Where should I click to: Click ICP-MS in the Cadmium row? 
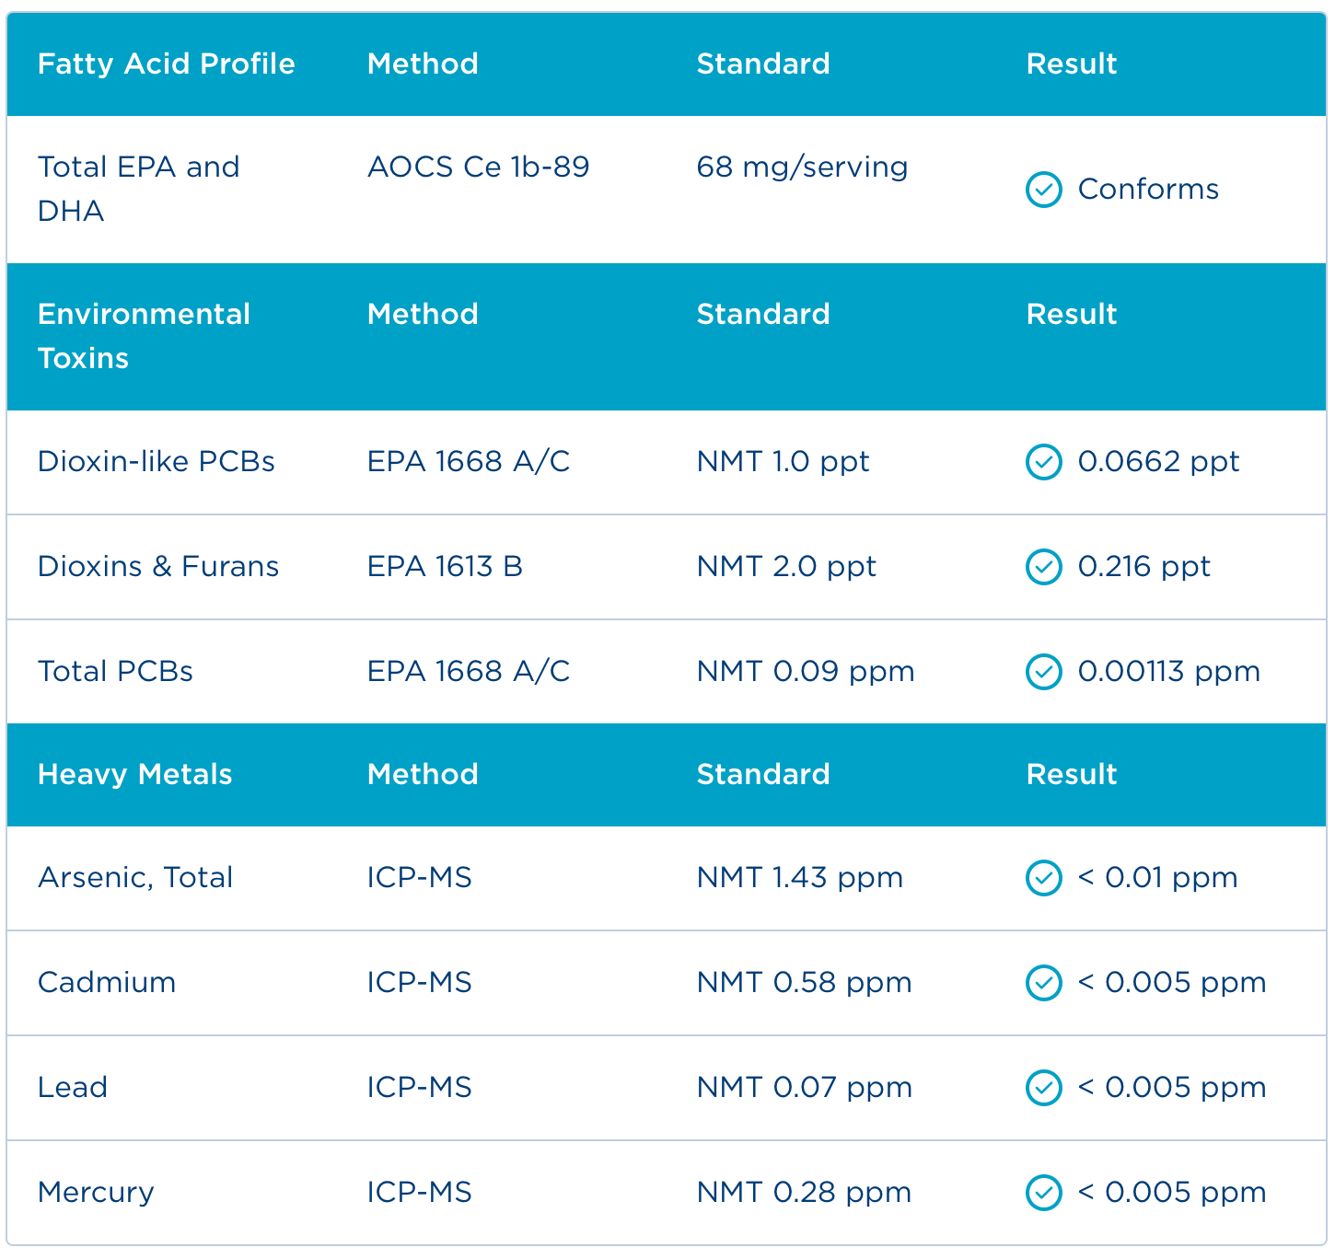(420, 983)
